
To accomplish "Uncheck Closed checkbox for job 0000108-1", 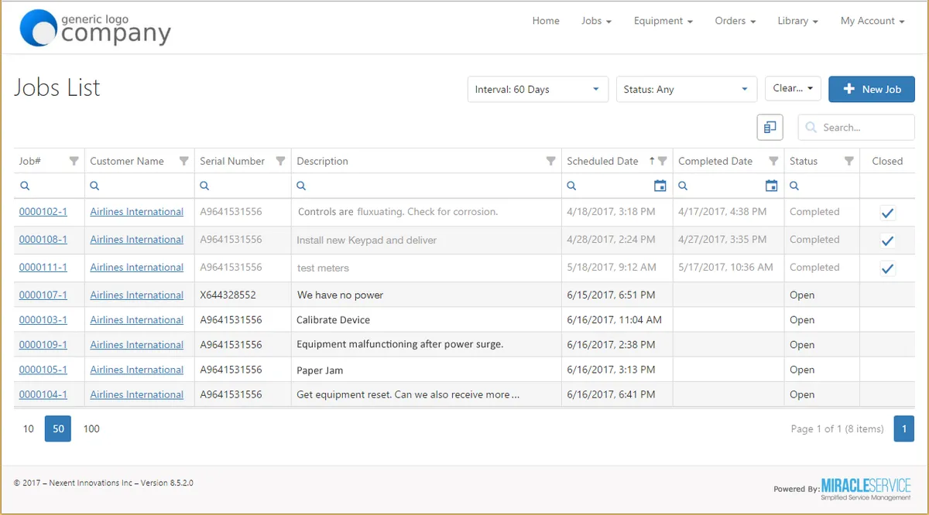I will (x=887, y=240).
